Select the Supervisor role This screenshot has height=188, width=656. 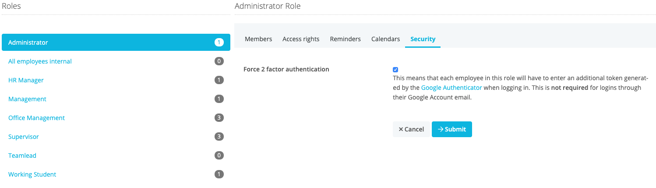24,137
